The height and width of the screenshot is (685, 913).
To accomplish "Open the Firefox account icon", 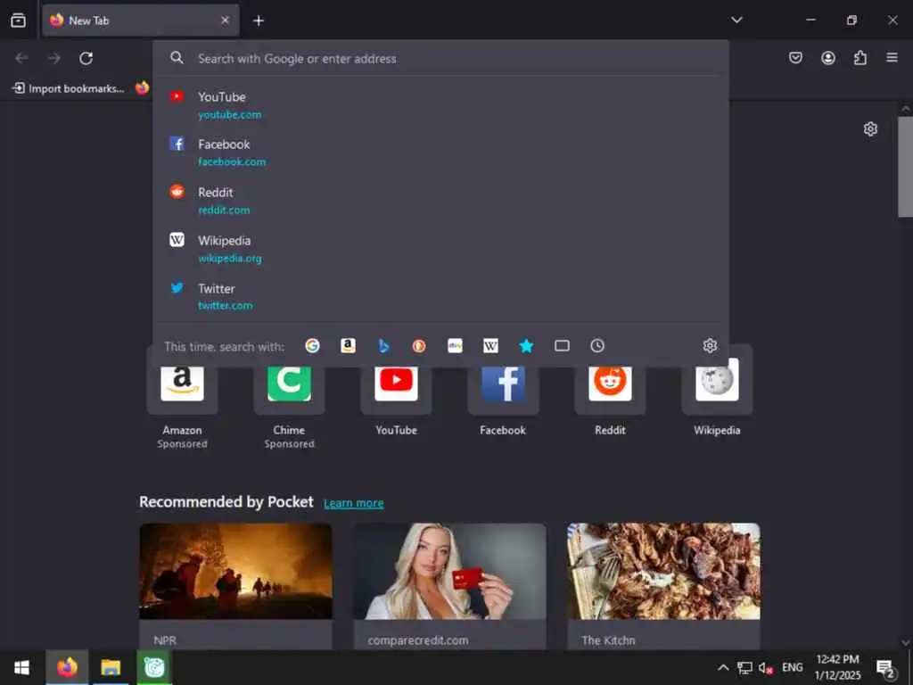I will [828, 58].
